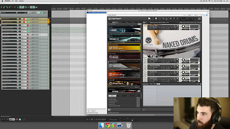
Task: Toggle master track FX button
Action: [x=41, y=13]
